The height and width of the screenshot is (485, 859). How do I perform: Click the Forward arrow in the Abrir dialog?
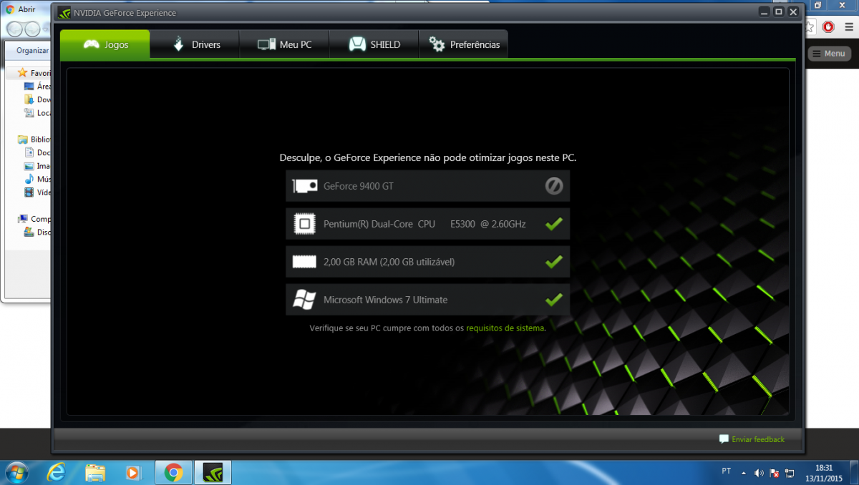point(32,29)
